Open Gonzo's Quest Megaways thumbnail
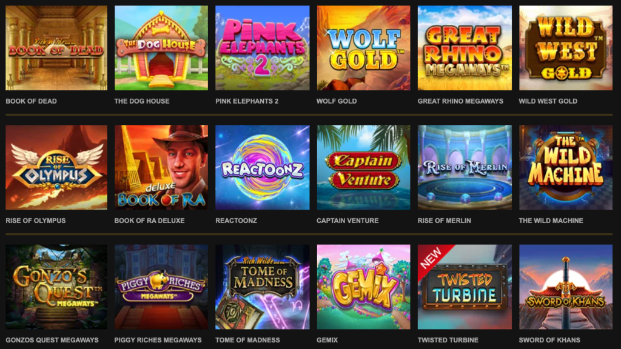Screen dimensions: 621x349 point(56,287)
